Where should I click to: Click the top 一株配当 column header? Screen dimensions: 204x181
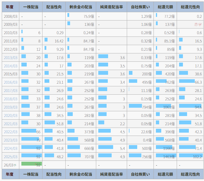pyautogui.click(x=31, y=7)
